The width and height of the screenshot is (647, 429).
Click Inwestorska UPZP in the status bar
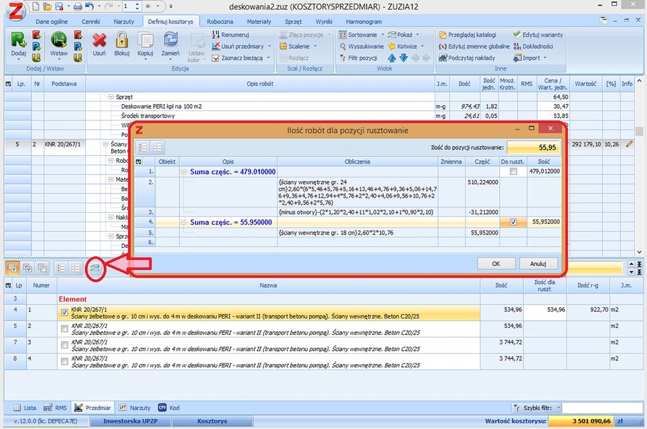(130, 421)
